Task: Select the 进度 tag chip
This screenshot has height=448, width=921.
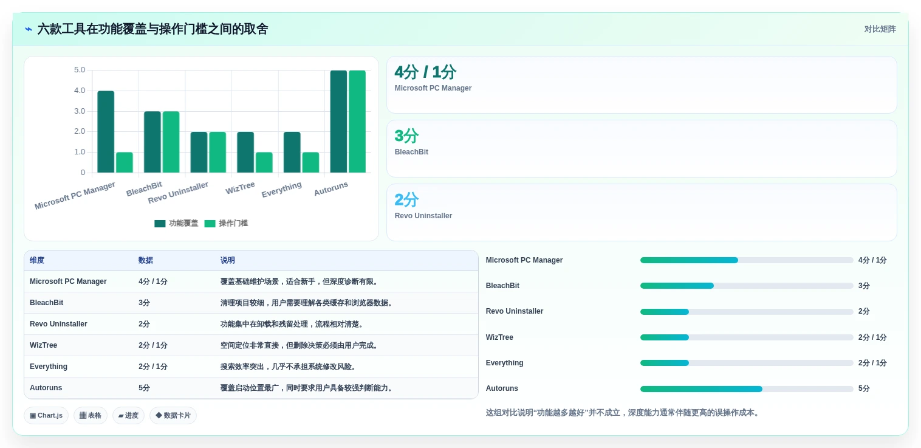Action: coord(128,416)
